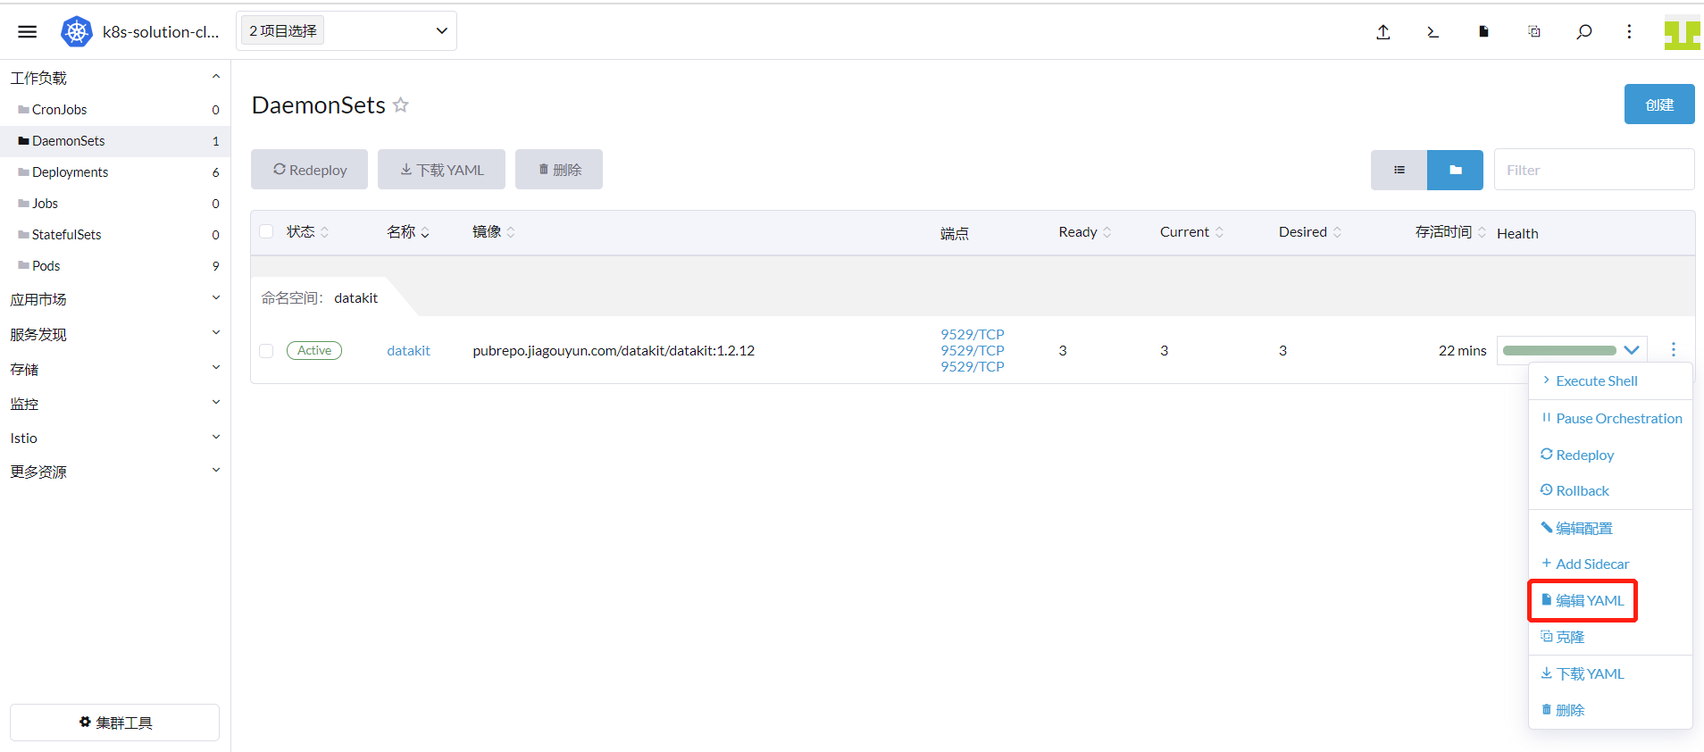Sort by 名称 column
This screenshot has height=752, width=1704.
click(408, 232)
